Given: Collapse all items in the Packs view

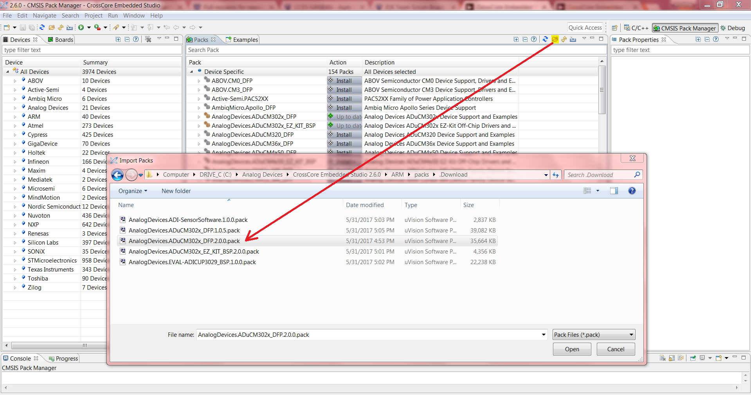Looking at the screenshot, I should pos(525,39).
